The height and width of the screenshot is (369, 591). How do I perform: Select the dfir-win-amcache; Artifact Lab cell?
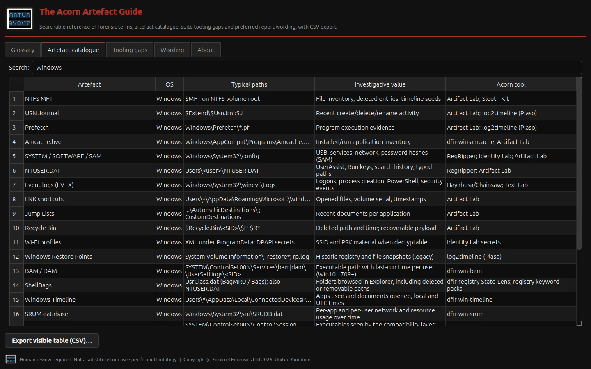tap(511, 142)
